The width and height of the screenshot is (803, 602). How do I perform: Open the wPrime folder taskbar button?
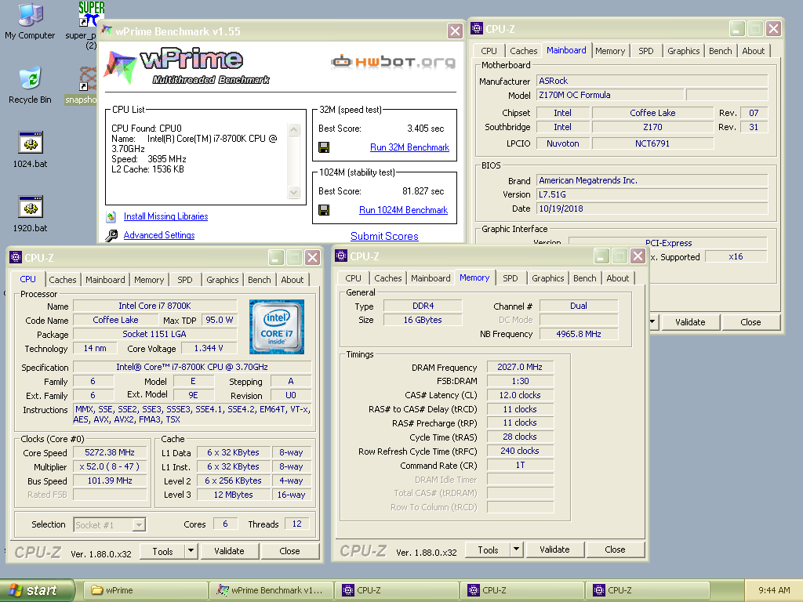144,590
